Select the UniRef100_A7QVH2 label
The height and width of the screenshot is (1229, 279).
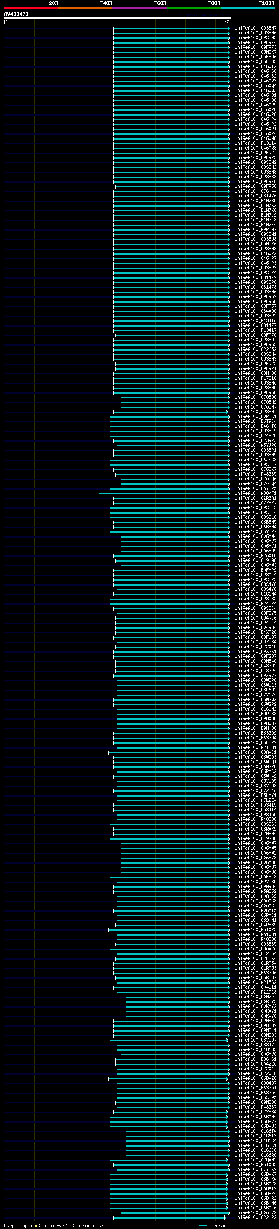(x=255, y=1160)
